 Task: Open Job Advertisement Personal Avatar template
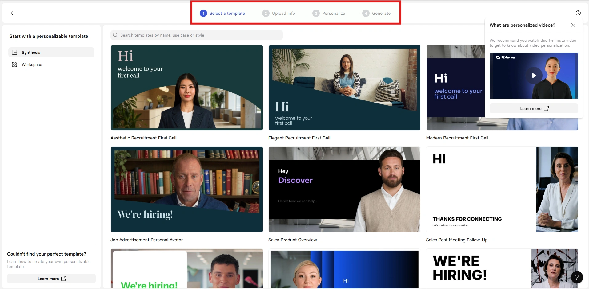(x=187, y=189)
